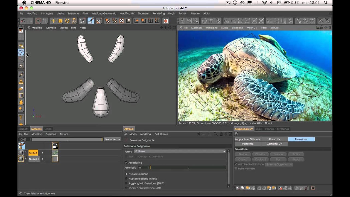This screenshot has width=350, height=197.
Task: Click the Proiezione button
Action: click(301, 139)
